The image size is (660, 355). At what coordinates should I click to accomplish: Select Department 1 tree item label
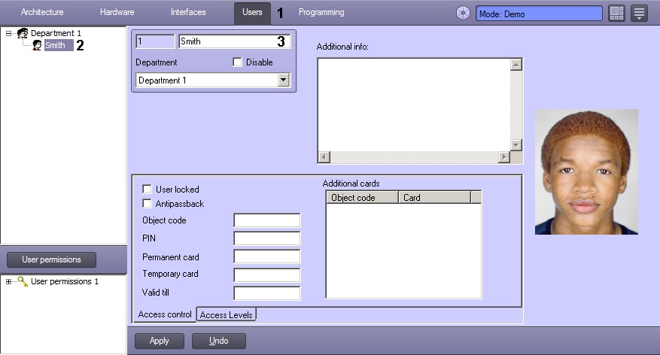[56, 33]
